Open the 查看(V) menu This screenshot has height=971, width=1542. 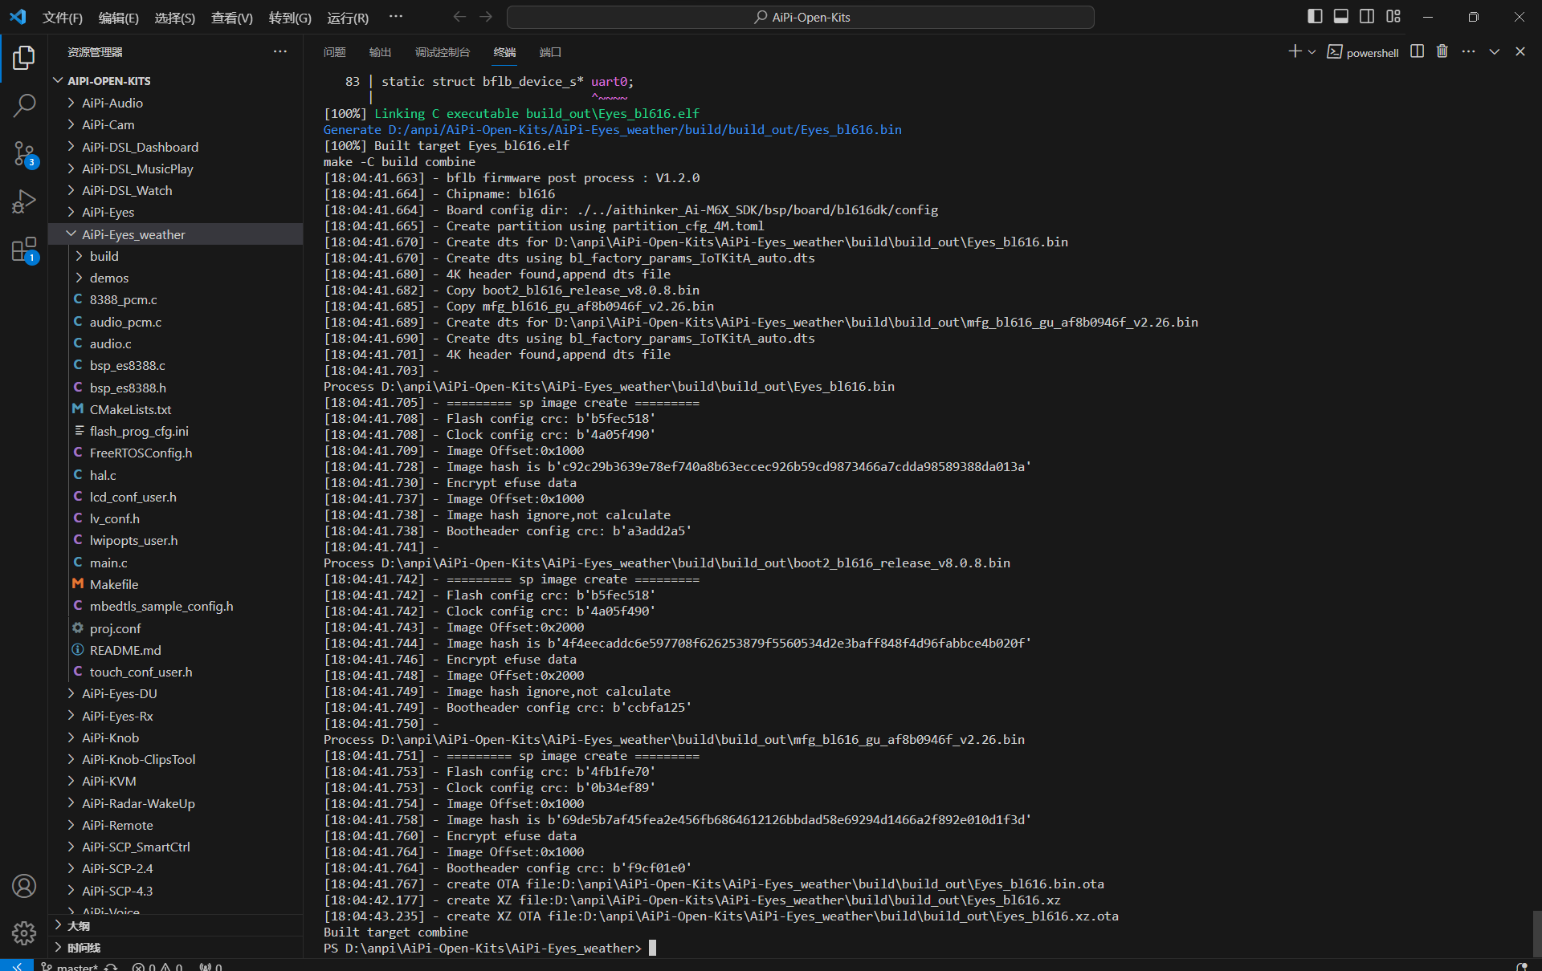[232, 18]
